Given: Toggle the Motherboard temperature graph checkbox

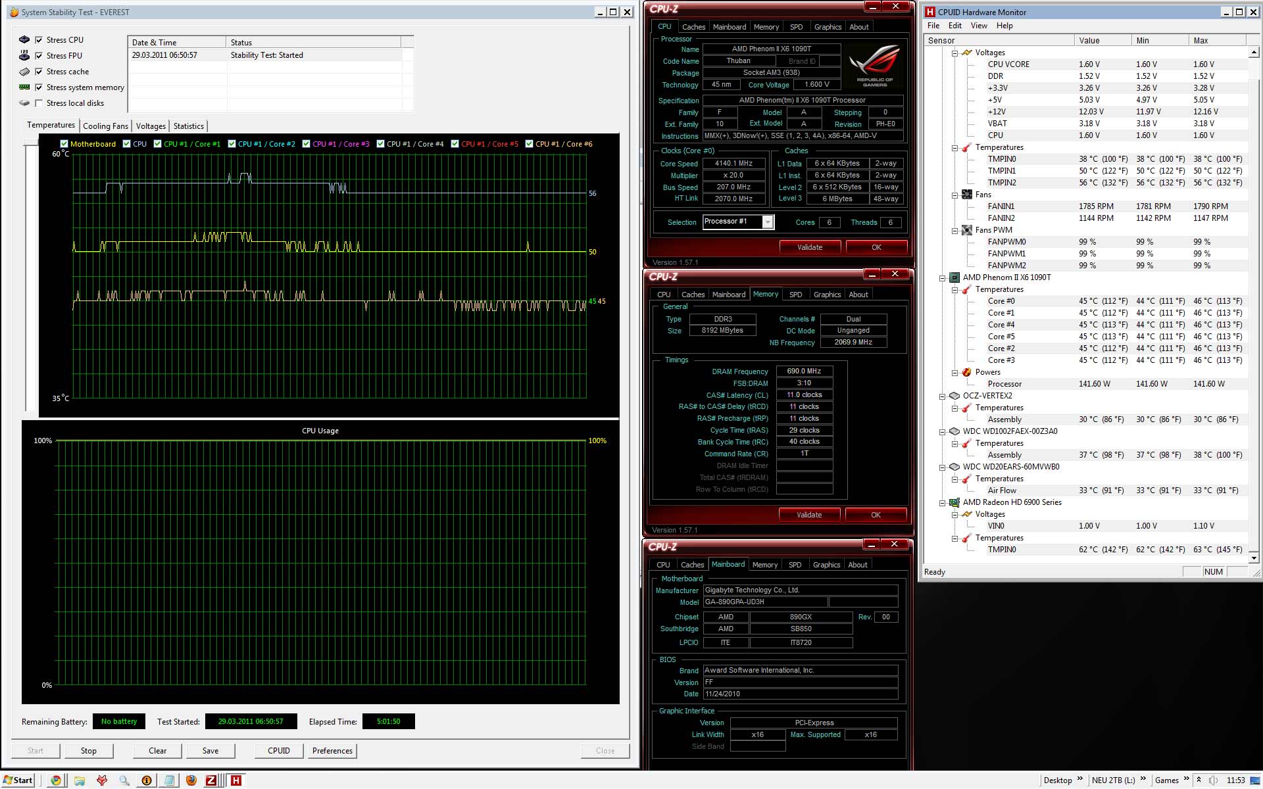Looking at the screenshot, I should point(64,144).
